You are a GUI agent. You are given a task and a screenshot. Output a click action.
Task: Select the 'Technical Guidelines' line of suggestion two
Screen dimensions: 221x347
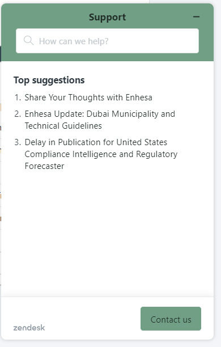point(63,126)
